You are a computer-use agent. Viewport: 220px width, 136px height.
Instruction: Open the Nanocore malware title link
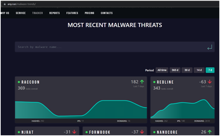click(x=167, y=132)
